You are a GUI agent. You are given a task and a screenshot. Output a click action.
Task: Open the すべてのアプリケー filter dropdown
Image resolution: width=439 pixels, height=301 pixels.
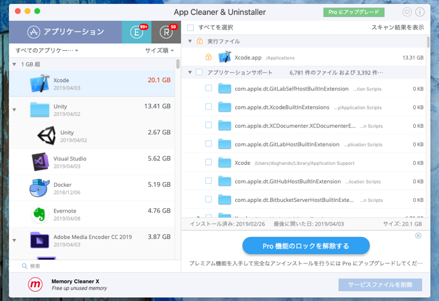pos(47,50)
